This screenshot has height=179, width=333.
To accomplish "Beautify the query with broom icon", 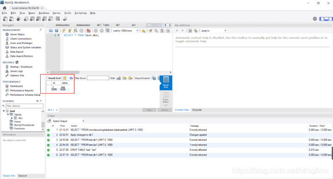I will point(150,31).
